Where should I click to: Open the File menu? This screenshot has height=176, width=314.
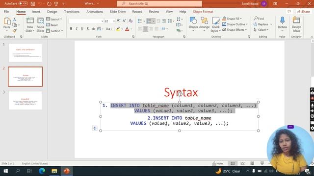[x=6, y=12]
